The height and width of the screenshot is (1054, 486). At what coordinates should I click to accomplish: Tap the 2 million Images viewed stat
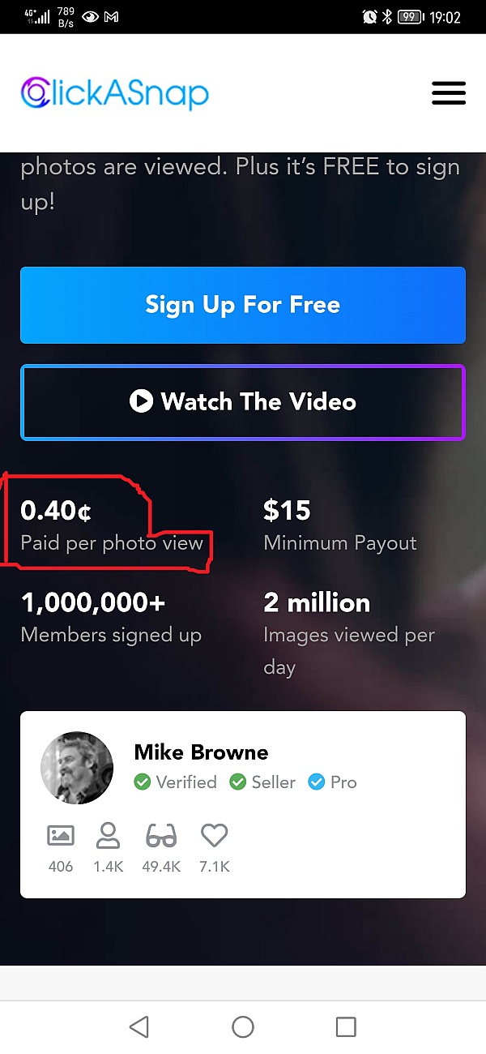coord(349,634)
